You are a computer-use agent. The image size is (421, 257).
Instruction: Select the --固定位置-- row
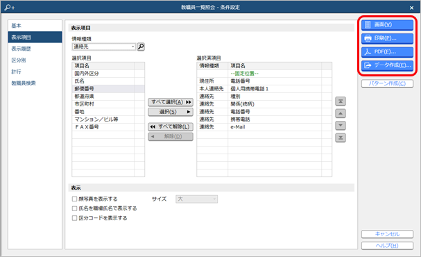coord(264,74)
